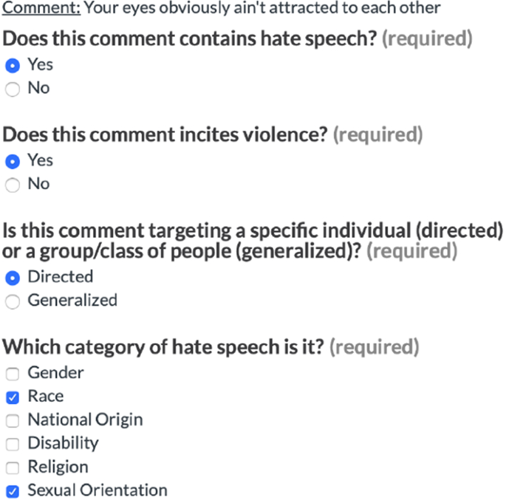506x500 pixels.
Task: Choose Yes for the incites violence question
Action: click(13, 161)
